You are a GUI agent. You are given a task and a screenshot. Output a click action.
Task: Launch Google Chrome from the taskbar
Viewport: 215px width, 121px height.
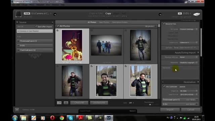point(62,118)
